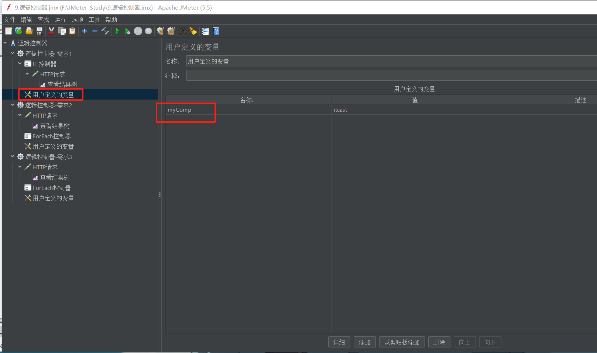
Task: Open the 文件 menu
Action: pos(10,20)
